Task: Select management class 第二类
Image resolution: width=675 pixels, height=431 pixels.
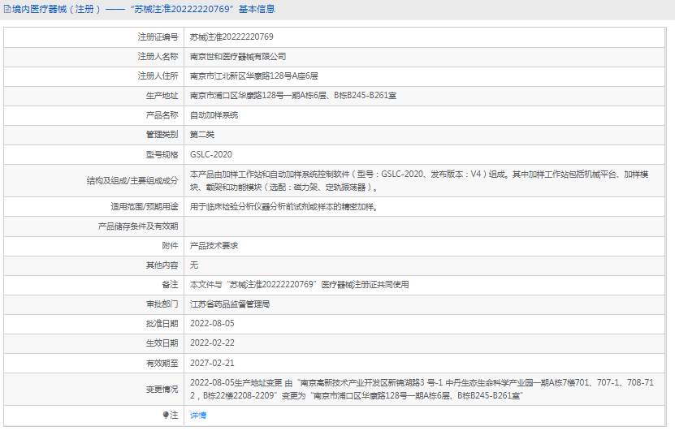Action: point(202,135)
